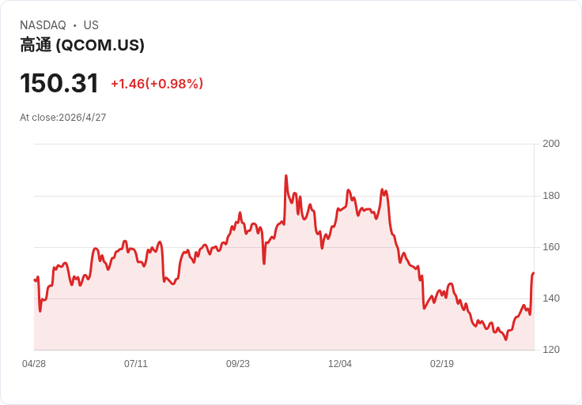Select the 04/28 date on x-axis
The image size is (582, 405).
(x=34, y=364)
